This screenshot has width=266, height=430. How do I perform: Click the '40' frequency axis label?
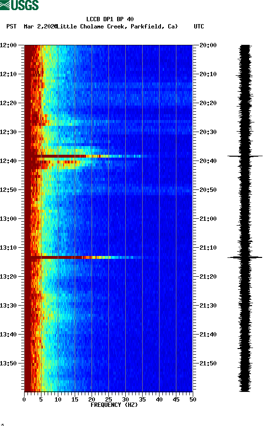click(159, 400)
